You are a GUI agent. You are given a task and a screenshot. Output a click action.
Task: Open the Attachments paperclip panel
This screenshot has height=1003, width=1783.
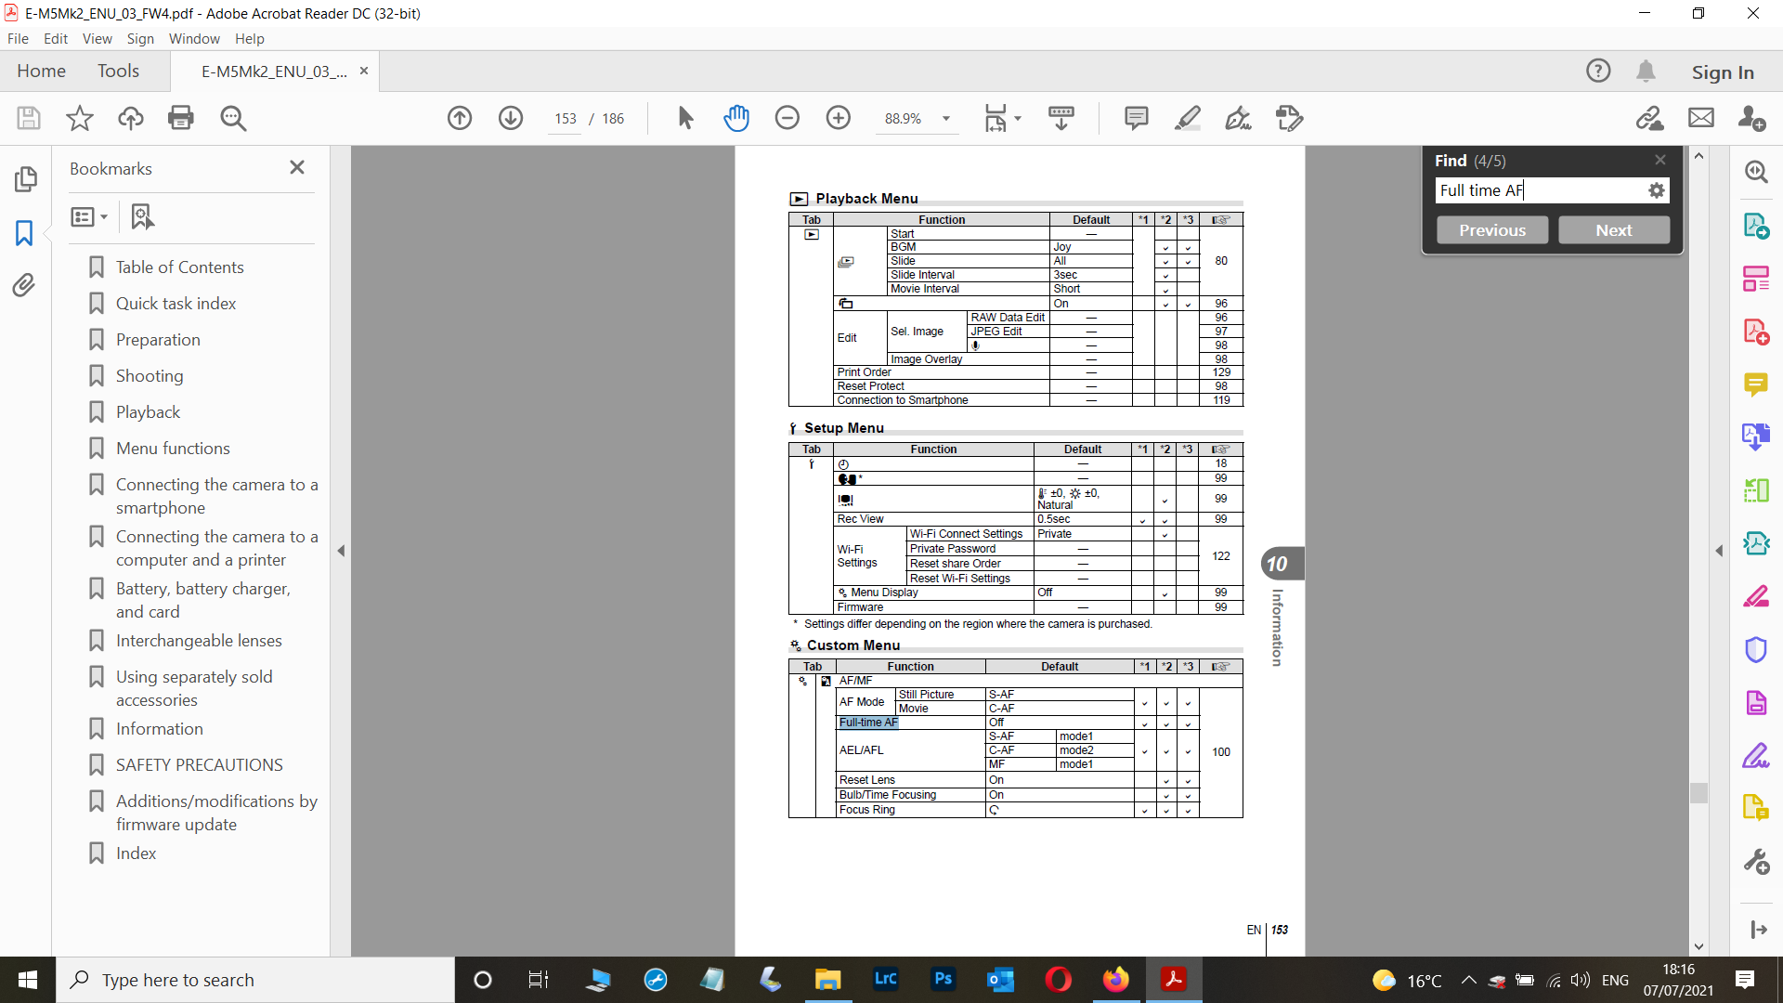pos(25,285)
